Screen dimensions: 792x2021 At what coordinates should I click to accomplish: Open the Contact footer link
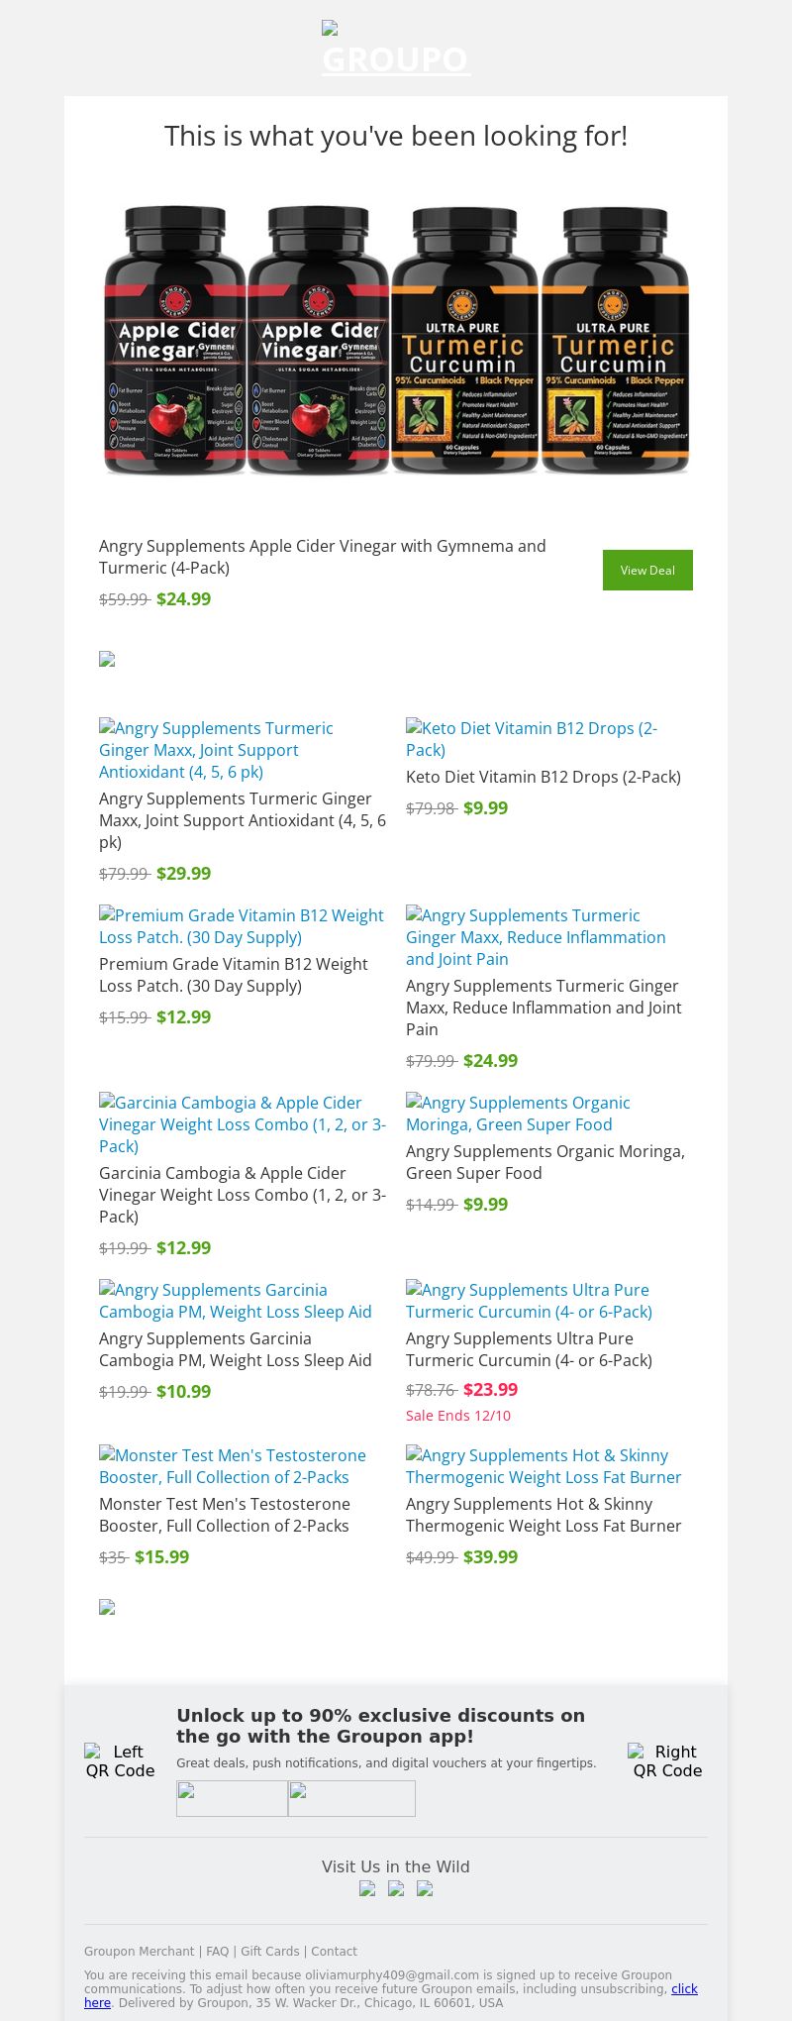click(x=334, y=1951)
